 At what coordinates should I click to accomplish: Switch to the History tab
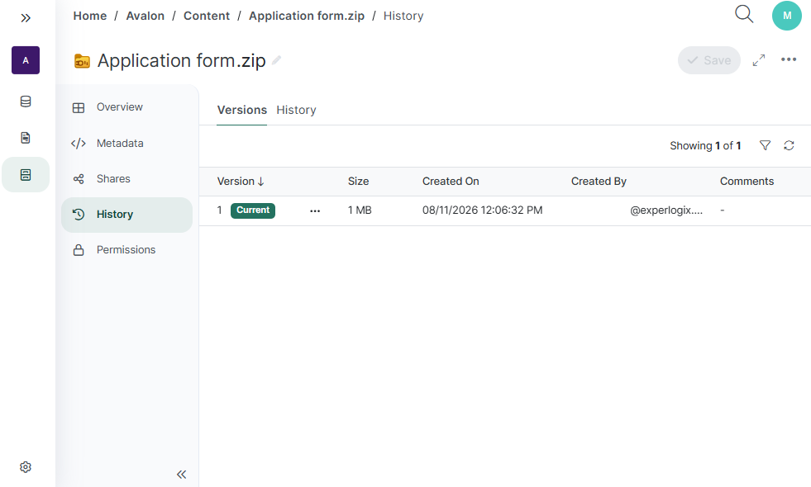pyautogui.click(x=296, y=110)
